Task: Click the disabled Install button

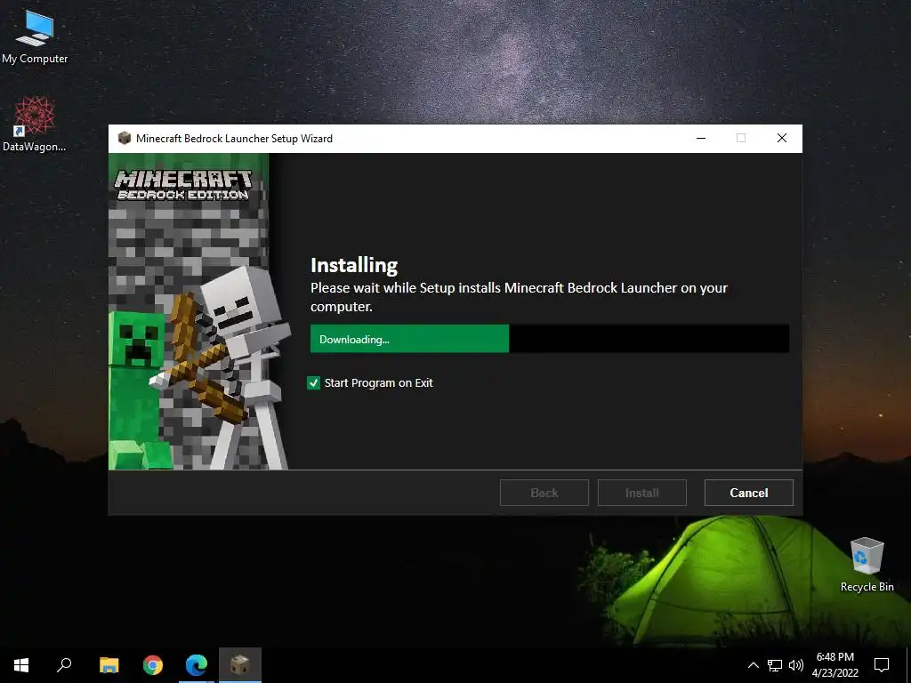Action: pos(642,493)
